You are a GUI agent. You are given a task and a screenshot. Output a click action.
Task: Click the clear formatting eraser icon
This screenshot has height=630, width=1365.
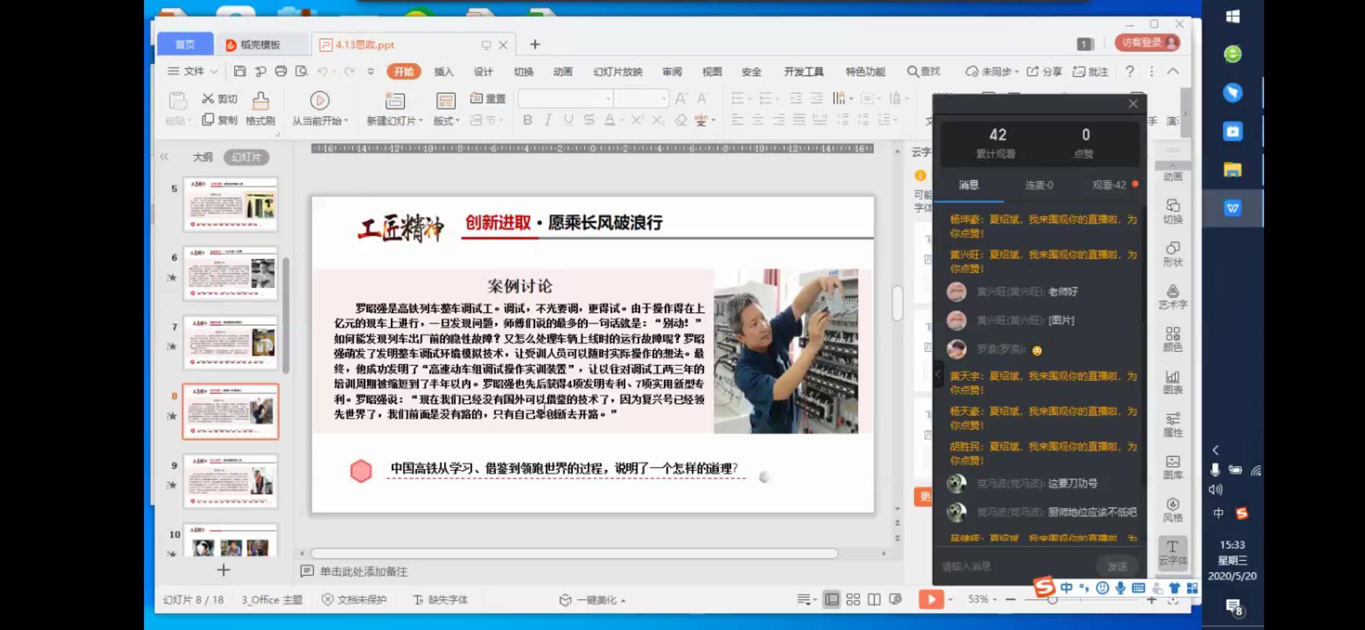pyautogui.click(x=681, y=120)
